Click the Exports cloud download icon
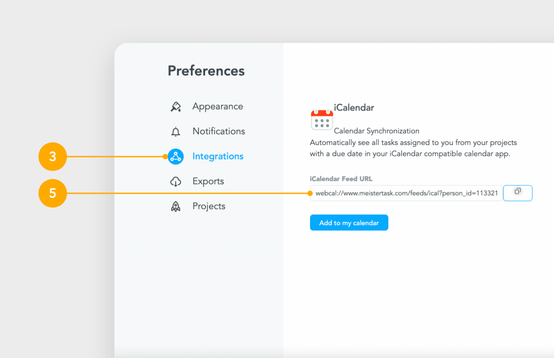 tap(176, 182)
